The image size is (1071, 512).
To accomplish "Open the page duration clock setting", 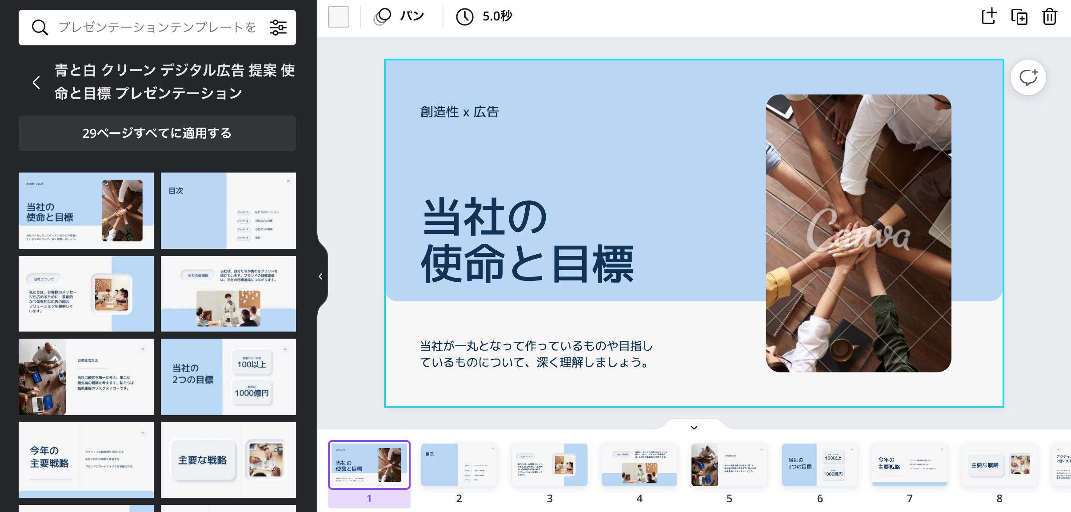I will click(464, 16).
